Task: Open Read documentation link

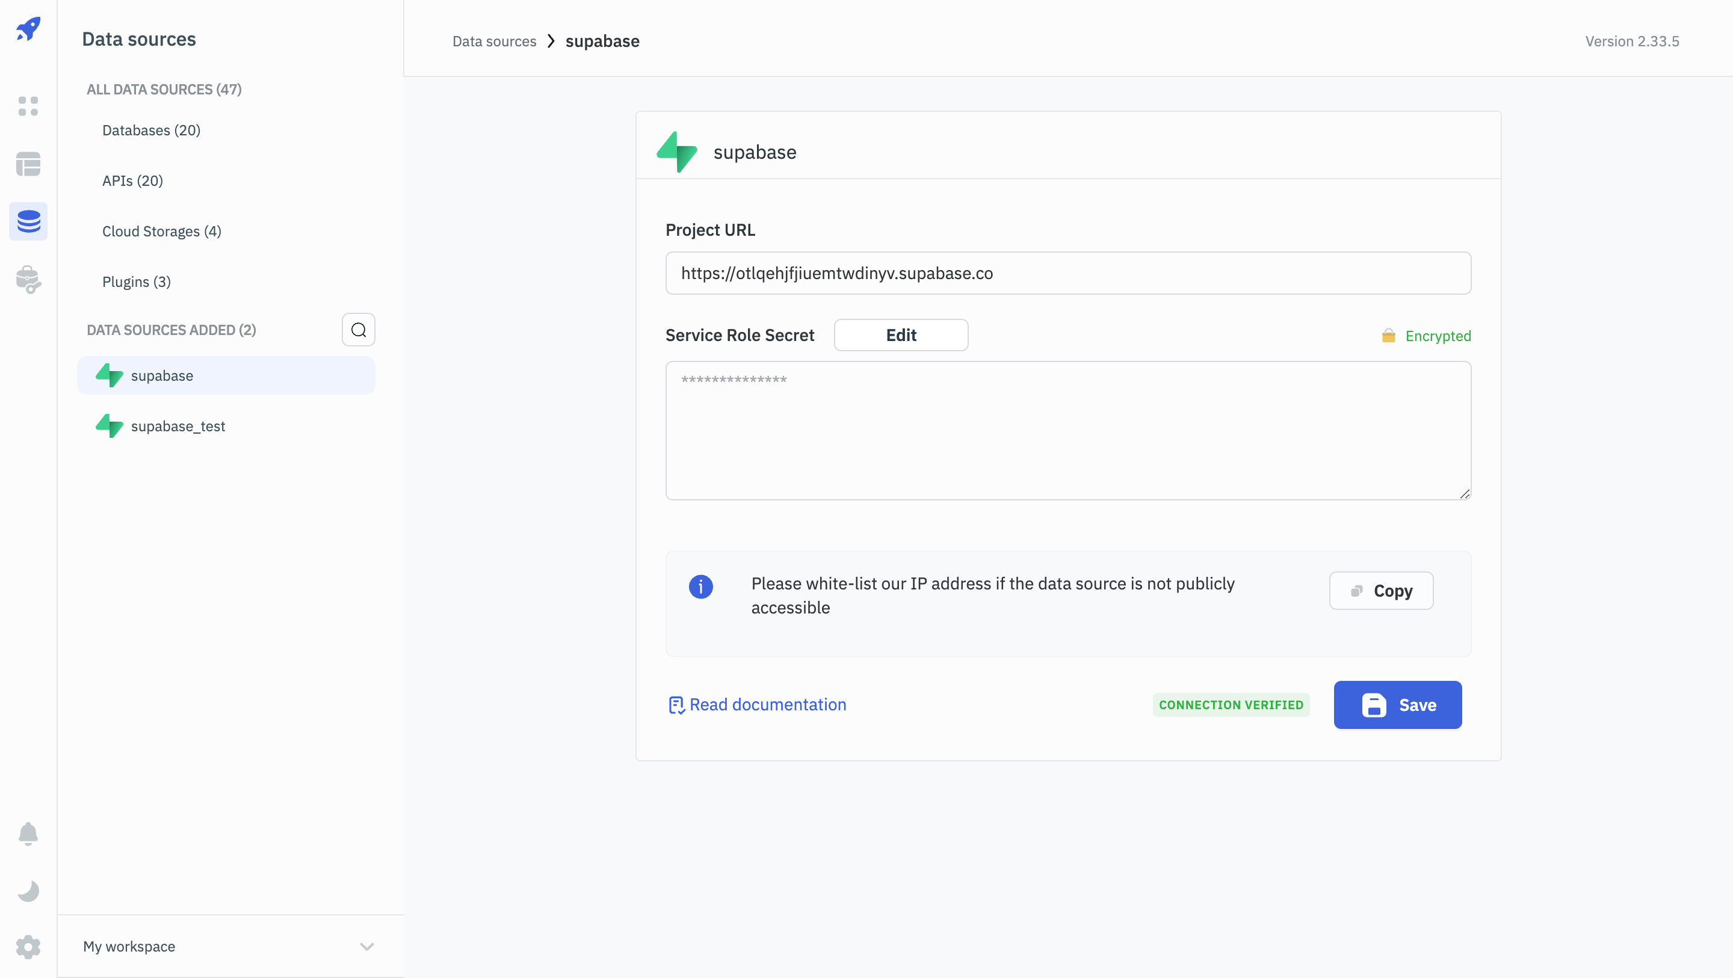Action: [x=758, y=704]
